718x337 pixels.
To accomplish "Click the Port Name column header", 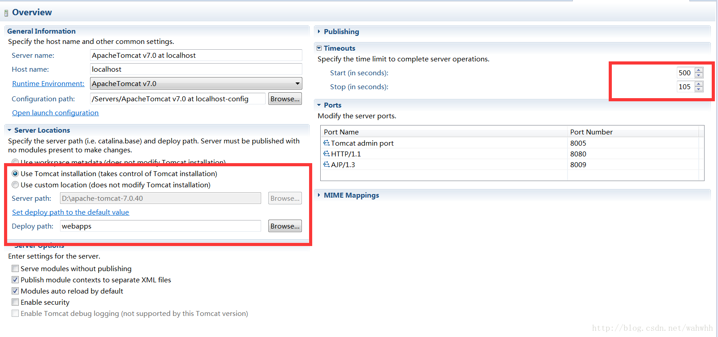I will tap(444, 132).
